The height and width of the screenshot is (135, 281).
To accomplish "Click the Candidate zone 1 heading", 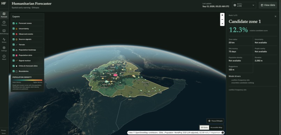I will pos(245,22).
